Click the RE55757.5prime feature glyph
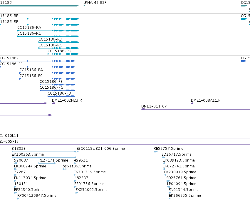 click(156, 152)
